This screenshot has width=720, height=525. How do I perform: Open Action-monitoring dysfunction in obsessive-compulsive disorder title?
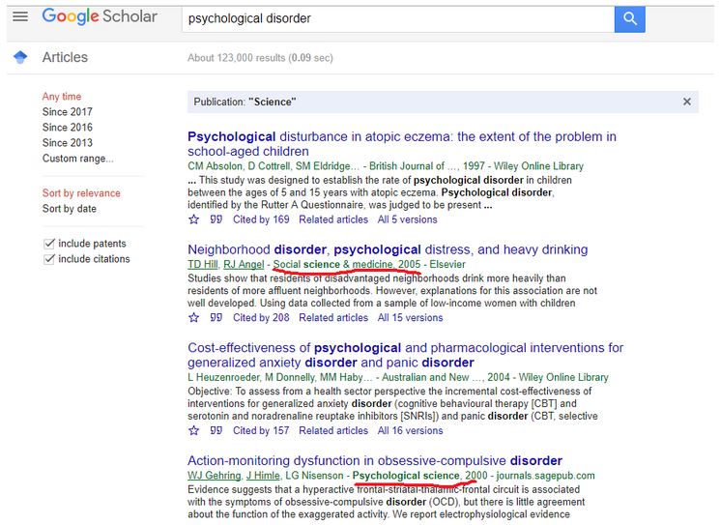(375, 460)
